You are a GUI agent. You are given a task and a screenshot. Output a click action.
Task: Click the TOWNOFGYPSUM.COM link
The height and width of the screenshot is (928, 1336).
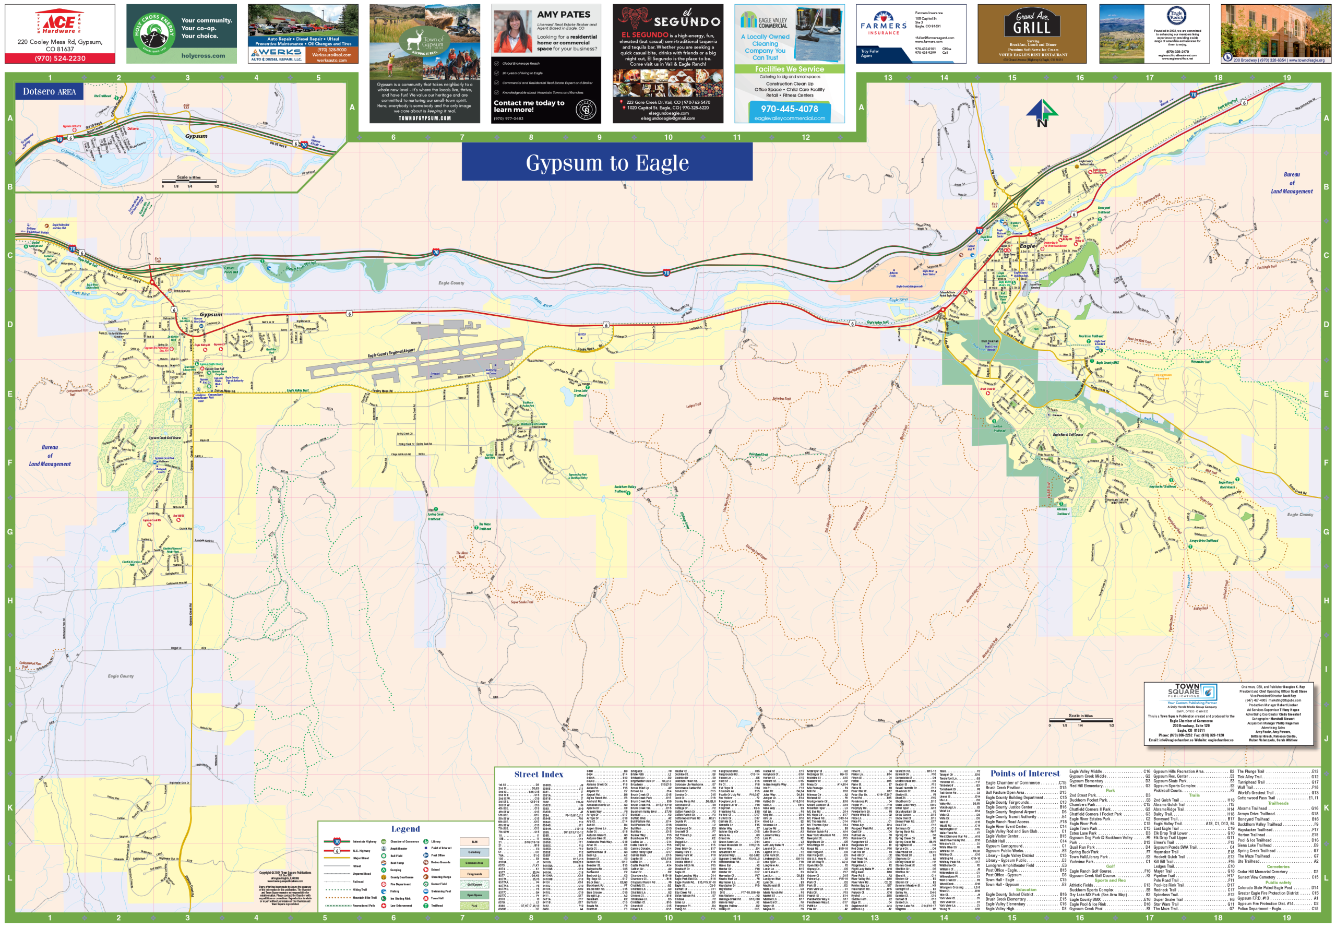pos(425,118)
